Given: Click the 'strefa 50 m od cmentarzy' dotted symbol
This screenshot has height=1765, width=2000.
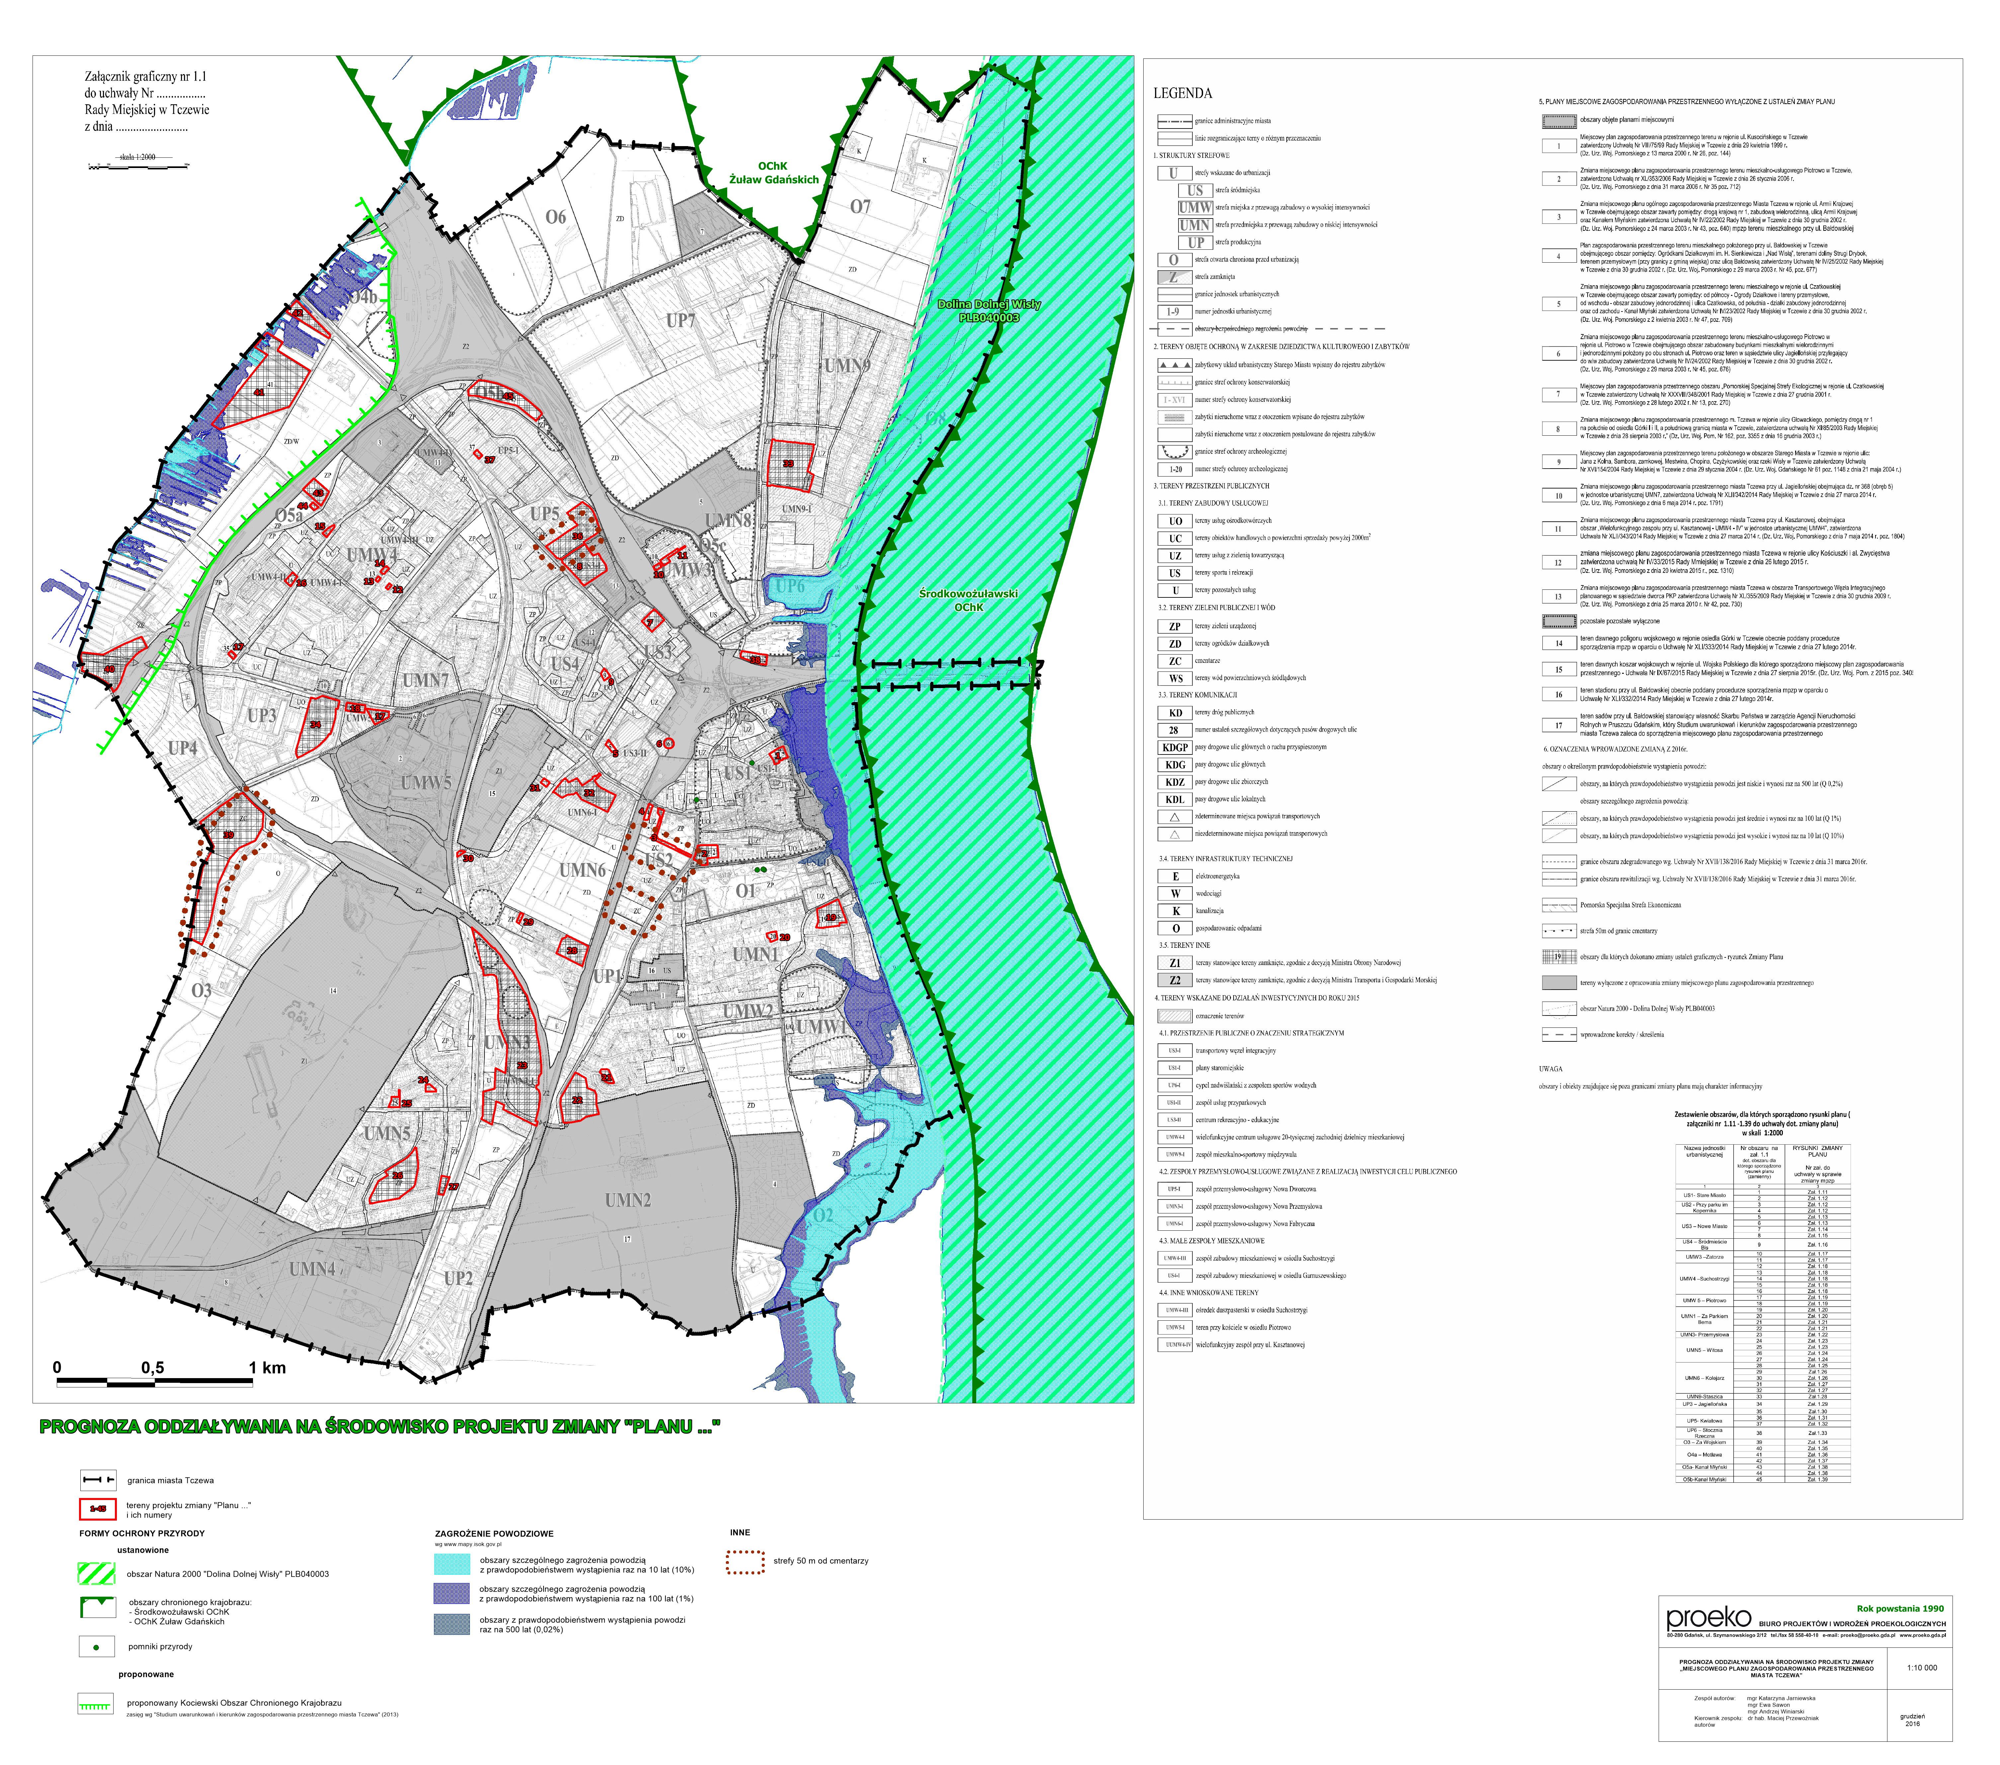Looking at the screenshot, I should coord(745,1562).
